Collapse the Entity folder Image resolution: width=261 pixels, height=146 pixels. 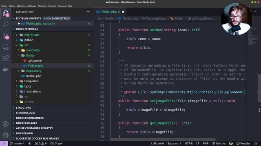18,56
